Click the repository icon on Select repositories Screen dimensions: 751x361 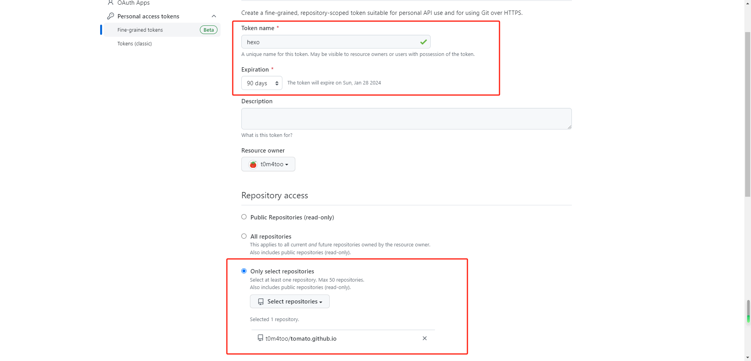[x=261, y=302]
